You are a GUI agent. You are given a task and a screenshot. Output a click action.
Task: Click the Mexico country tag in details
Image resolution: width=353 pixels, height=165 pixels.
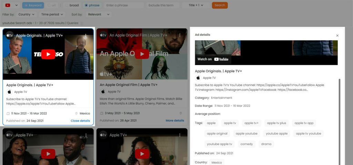tap(216, 162)
